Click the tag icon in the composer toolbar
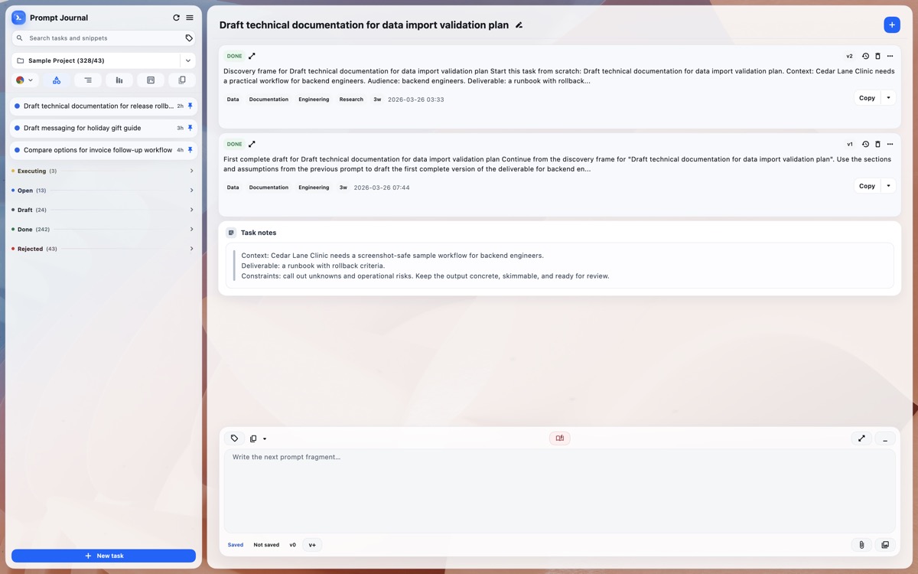 tap(234, 439)
